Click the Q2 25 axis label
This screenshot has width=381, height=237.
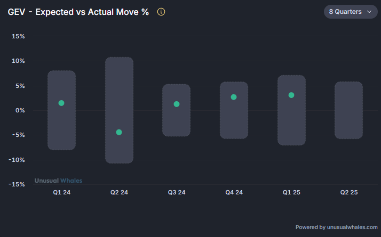(x=349, y=192)
